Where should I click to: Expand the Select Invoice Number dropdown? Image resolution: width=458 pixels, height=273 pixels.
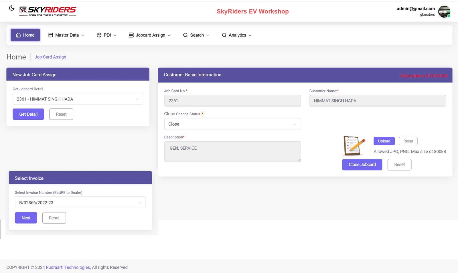[x=80, y=202]
